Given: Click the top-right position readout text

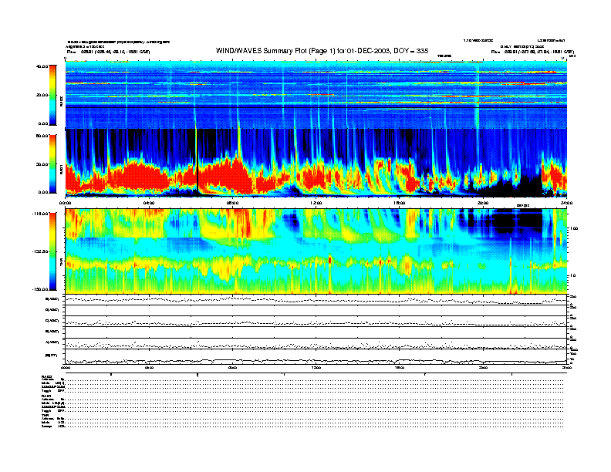Looking at the screenshot, I should (x=532, y=52).
